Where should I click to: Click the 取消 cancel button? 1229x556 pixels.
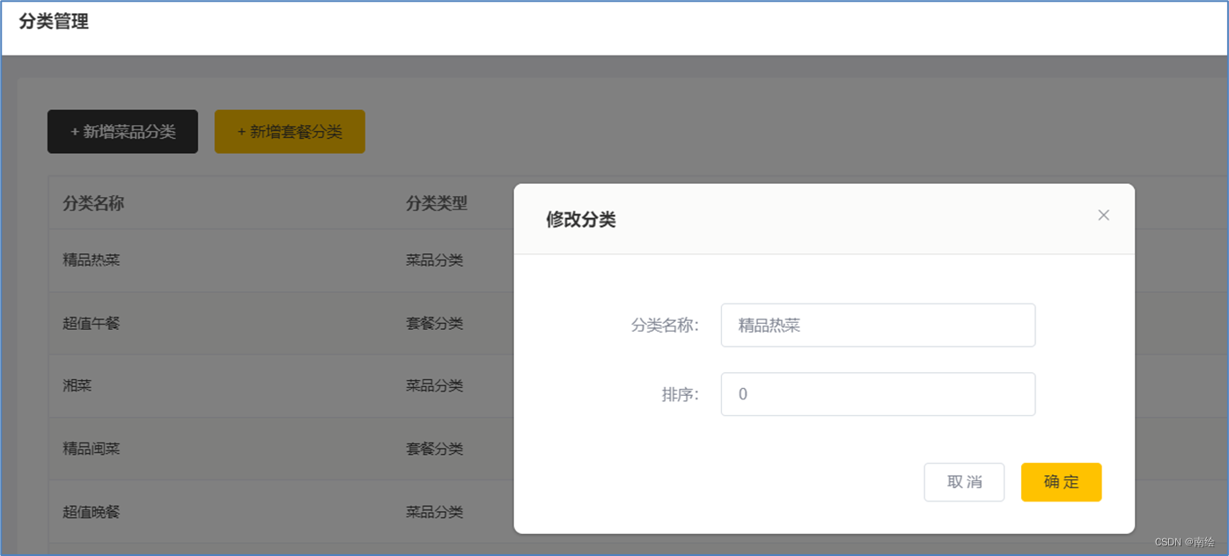964,482
